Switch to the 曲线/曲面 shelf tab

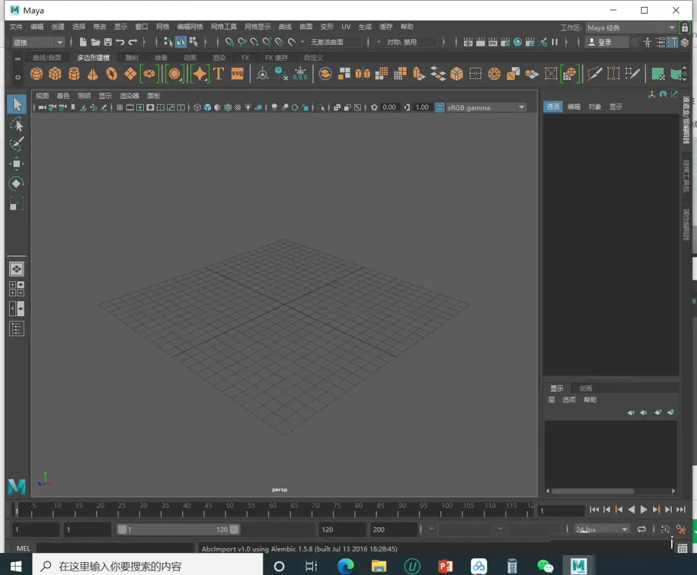click(x=46, y=58)
